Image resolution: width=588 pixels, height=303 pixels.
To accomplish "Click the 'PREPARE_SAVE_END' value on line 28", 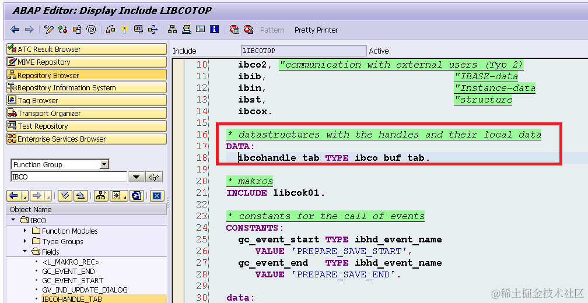I will click(x=344, y=274).
